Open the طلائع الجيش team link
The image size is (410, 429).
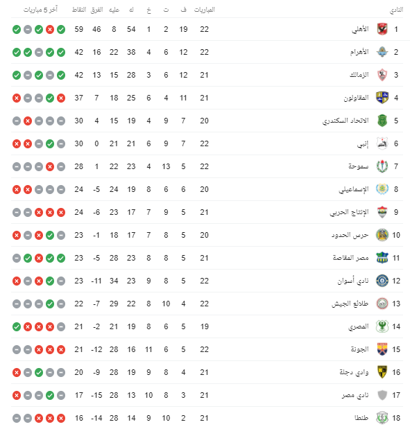(350, 304)
